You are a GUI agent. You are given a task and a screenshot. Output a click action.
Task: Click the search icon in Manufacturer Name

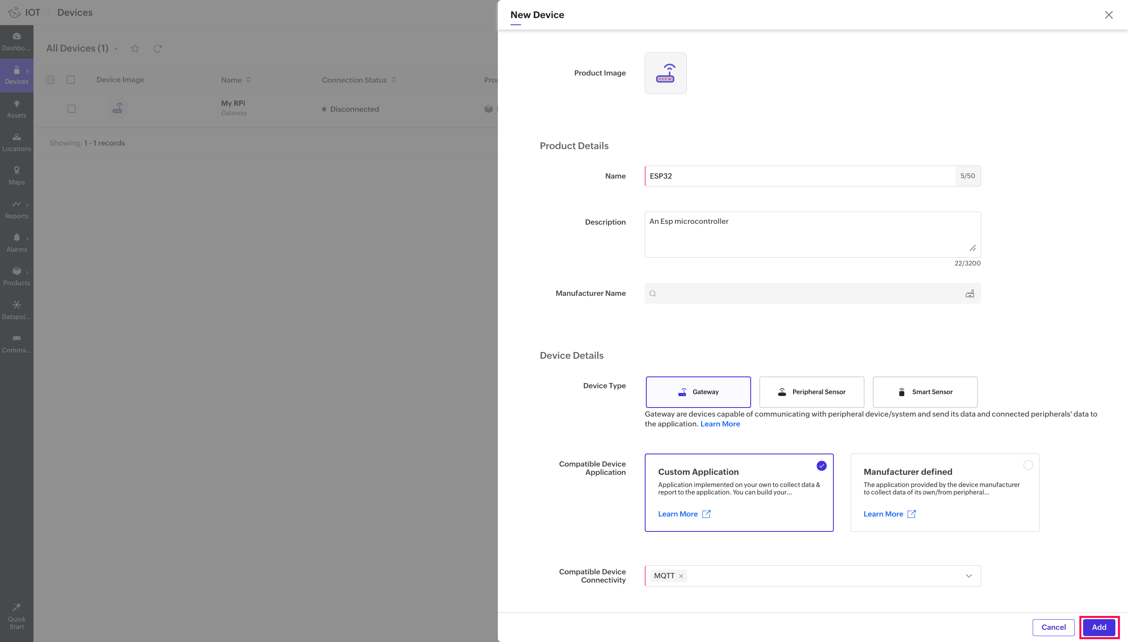point(653,294)
